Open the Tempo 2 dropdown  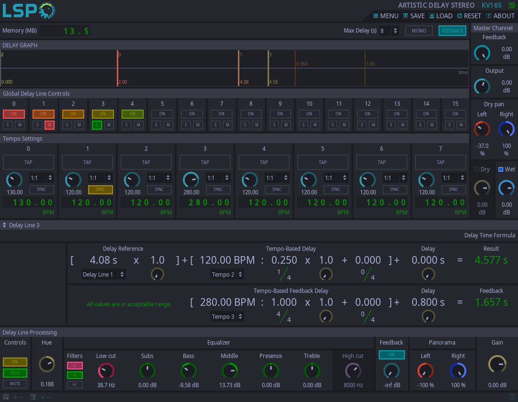pyautogui.click(x=227, y=275)
